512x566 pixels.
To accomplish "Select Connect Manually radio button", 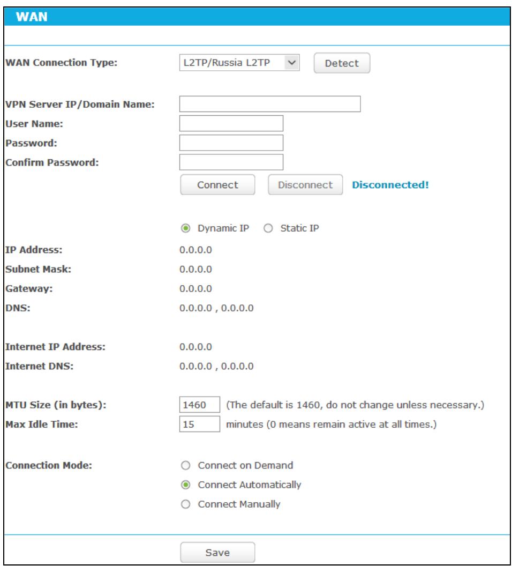I will tap(186, 504).
